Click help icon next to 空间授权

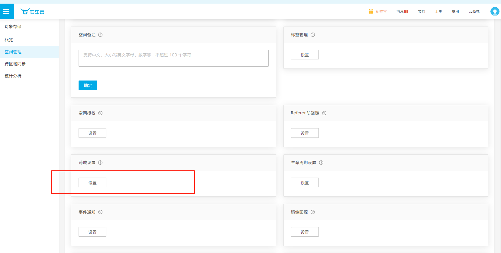100,113
